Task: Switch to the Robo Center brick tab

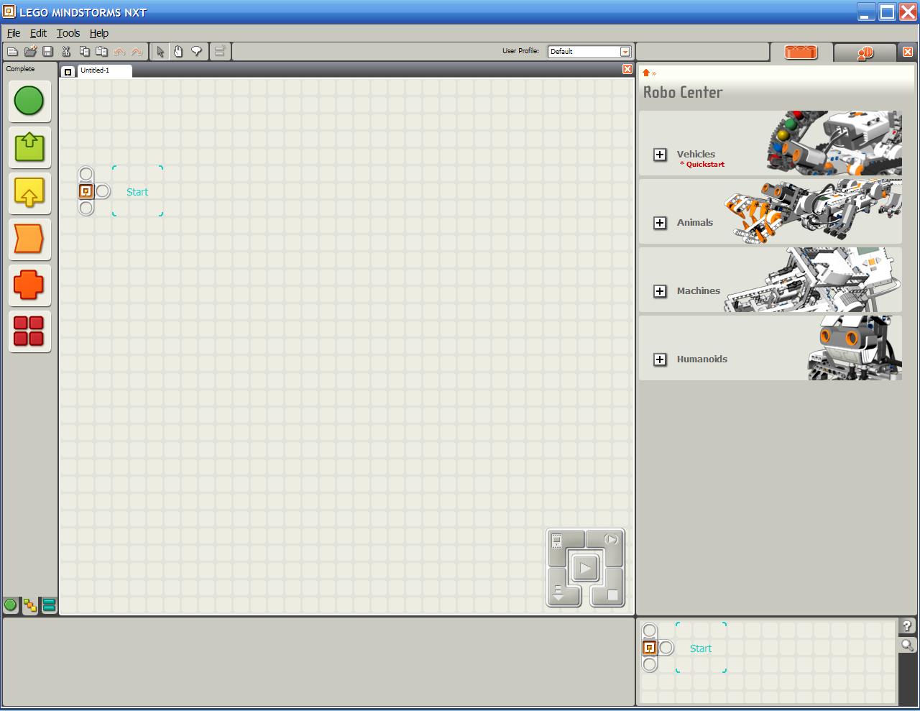Action: [801, 52]
